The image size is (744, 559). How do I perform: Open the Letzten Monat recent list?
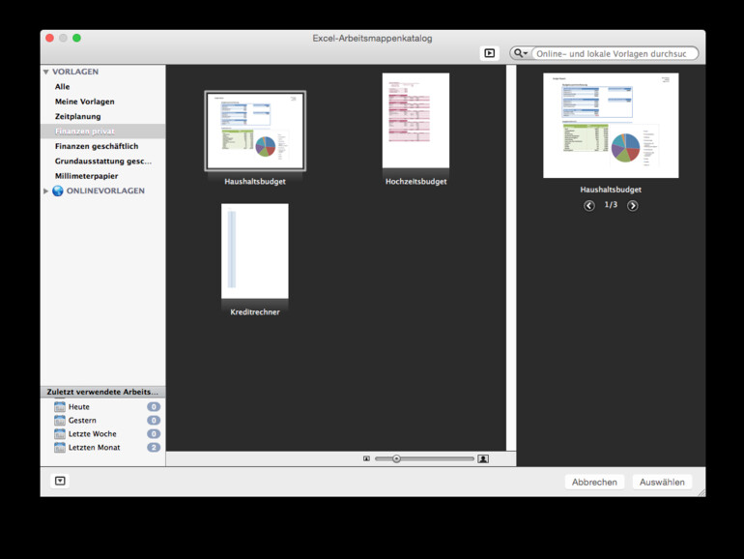(103, 448)
